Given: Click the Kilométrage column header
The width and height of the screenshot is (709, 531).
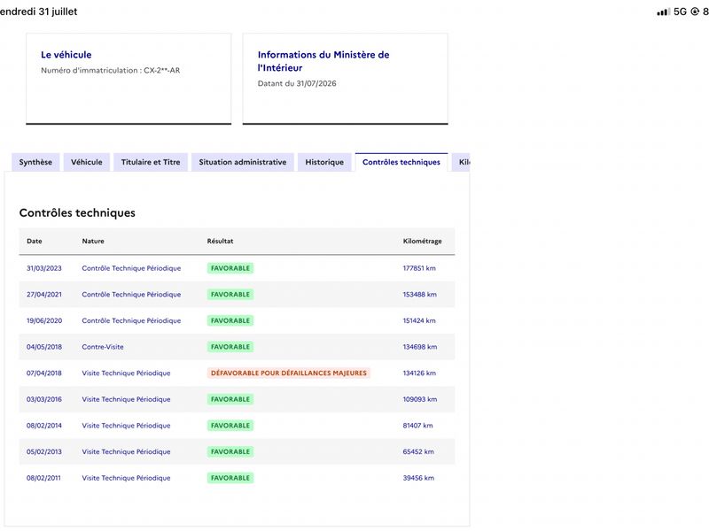Looking at the screenshot, I should (x=423, y=241).
